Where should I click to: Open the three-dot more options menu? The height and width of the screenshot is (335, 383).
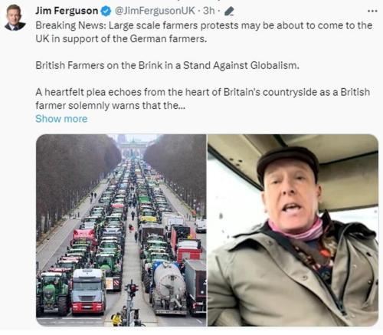click(372, 11)
